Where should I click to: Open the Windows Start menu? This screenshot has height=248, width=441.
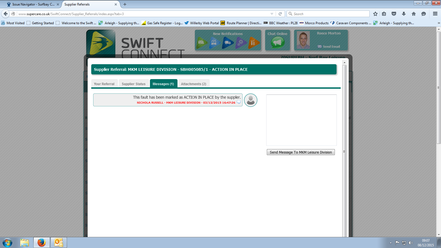click(7, 243)
